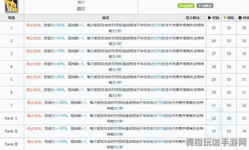Click initial SP value 31 in level 7 row
The image size is (249, 150).
point(214,105)
